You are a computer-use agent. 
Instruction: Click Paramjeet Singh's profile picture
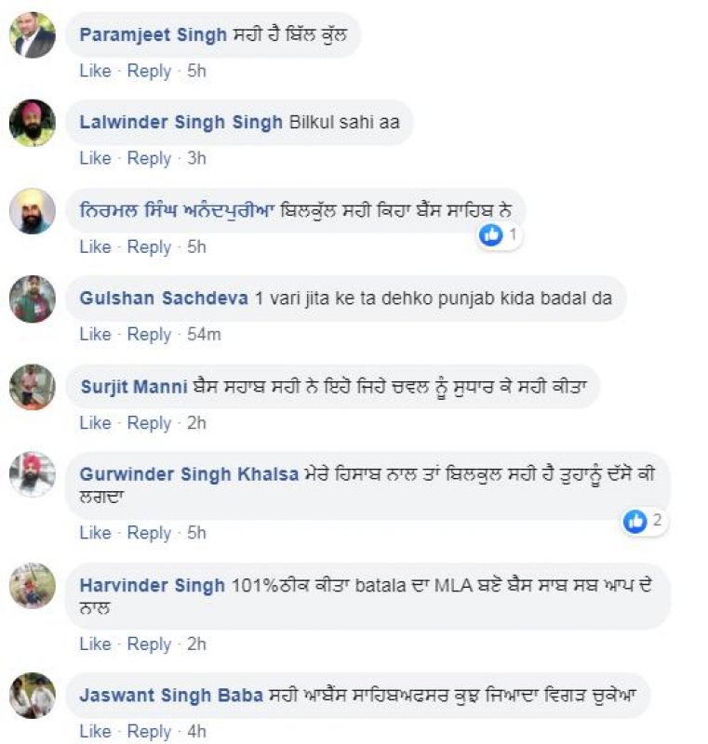pos(33,35)
